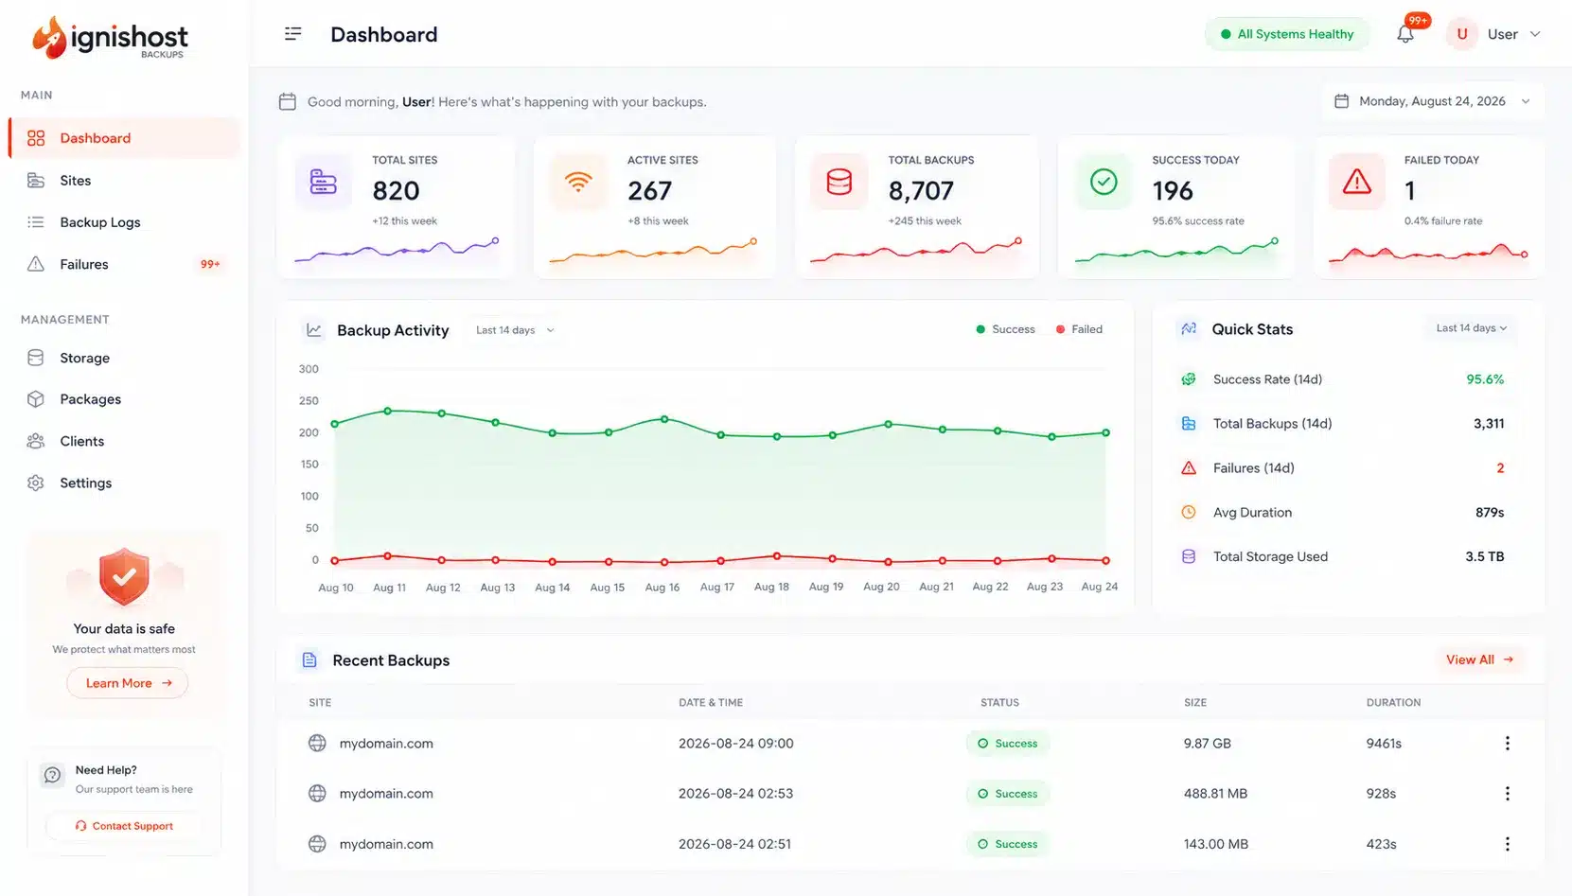Click the notification bell icon
This screenshot has width=1572, height=896.
click(1405, 34)
